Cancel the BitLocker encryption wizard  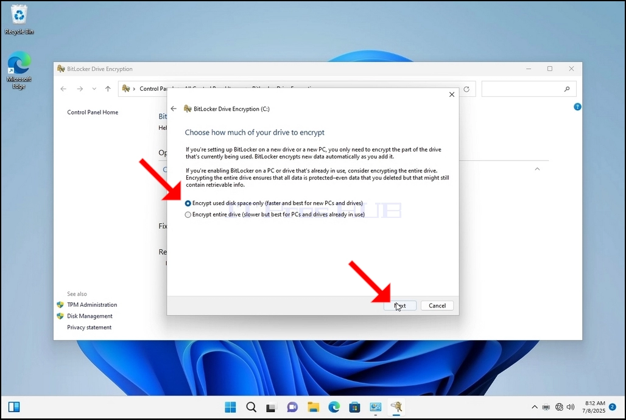(437, 306)
